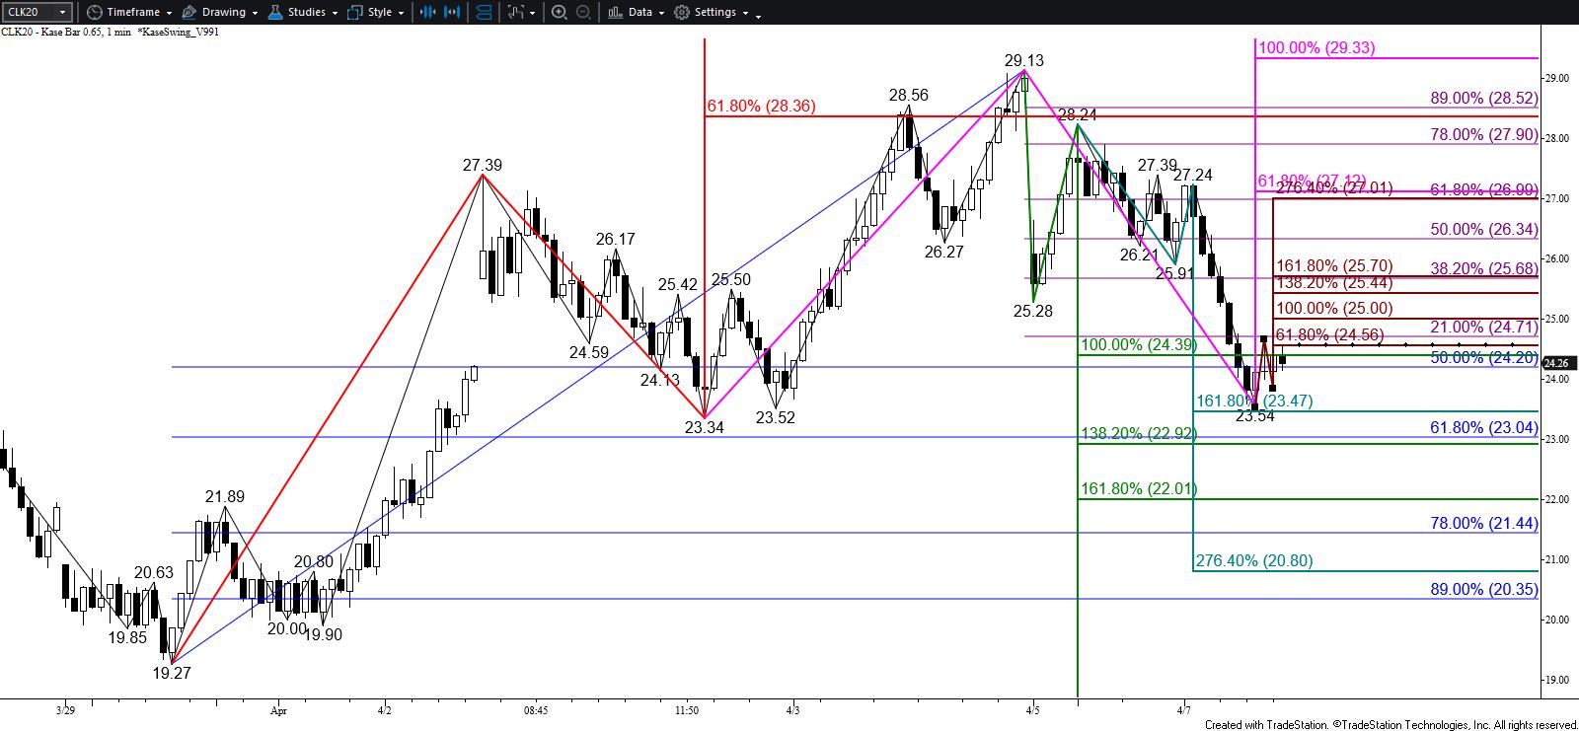The height and width of the screenshot is (731, 1579).
Task: Click the 27.39 first swing high label
Action: (483, 165)
